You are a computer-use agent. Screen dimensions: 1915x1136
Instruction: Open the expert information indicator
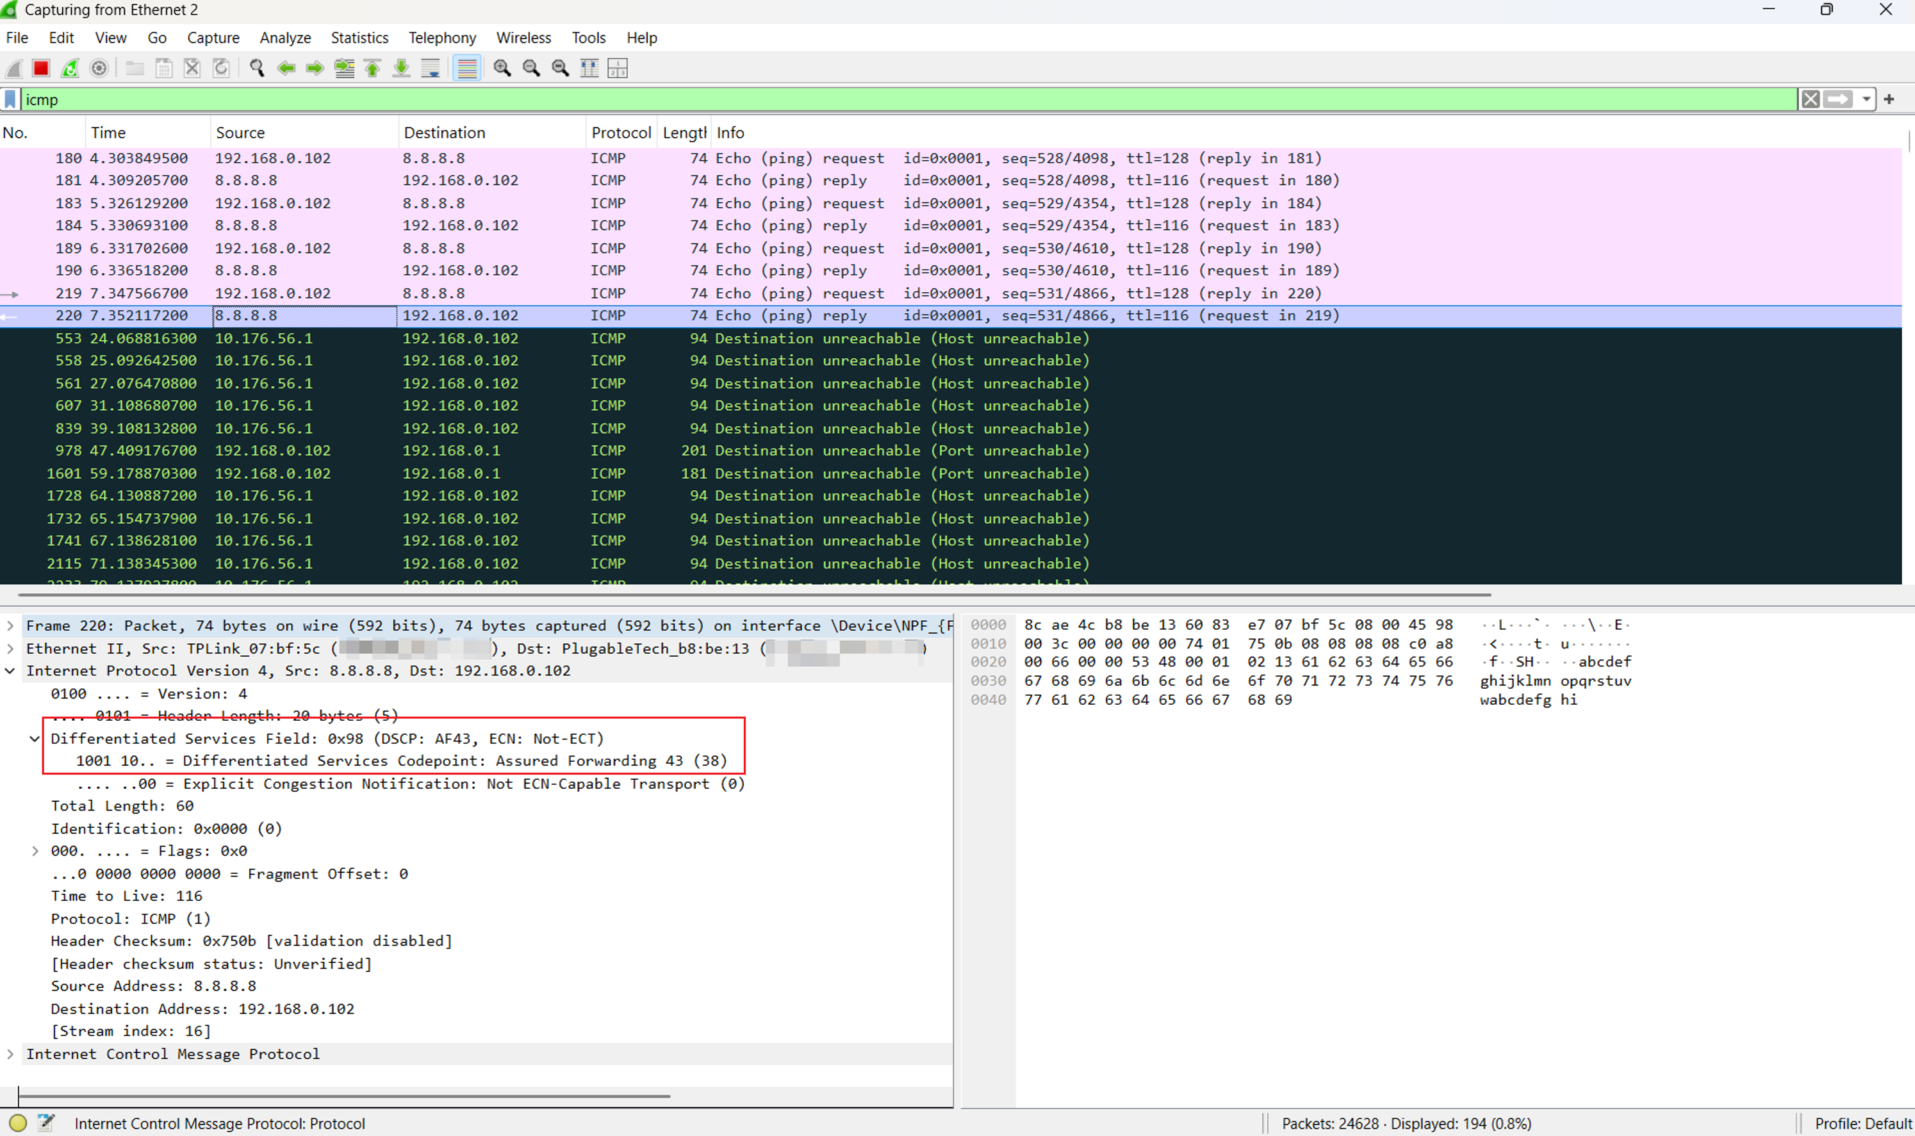pos(17,1123)
